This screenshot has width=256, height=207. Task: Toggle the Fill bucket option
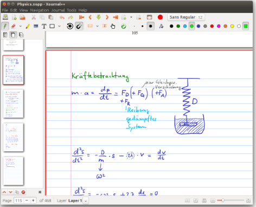[161, 27]
